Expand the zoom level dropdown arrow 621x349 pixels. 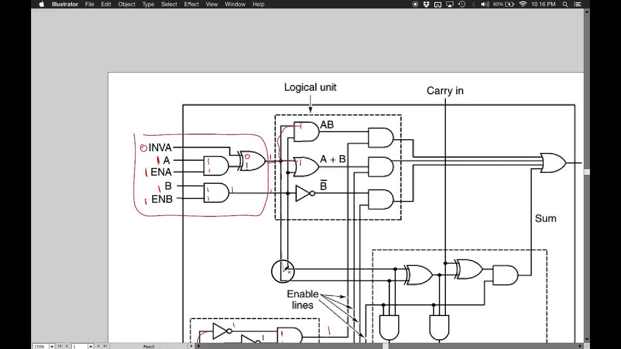(x=51, y=346)
